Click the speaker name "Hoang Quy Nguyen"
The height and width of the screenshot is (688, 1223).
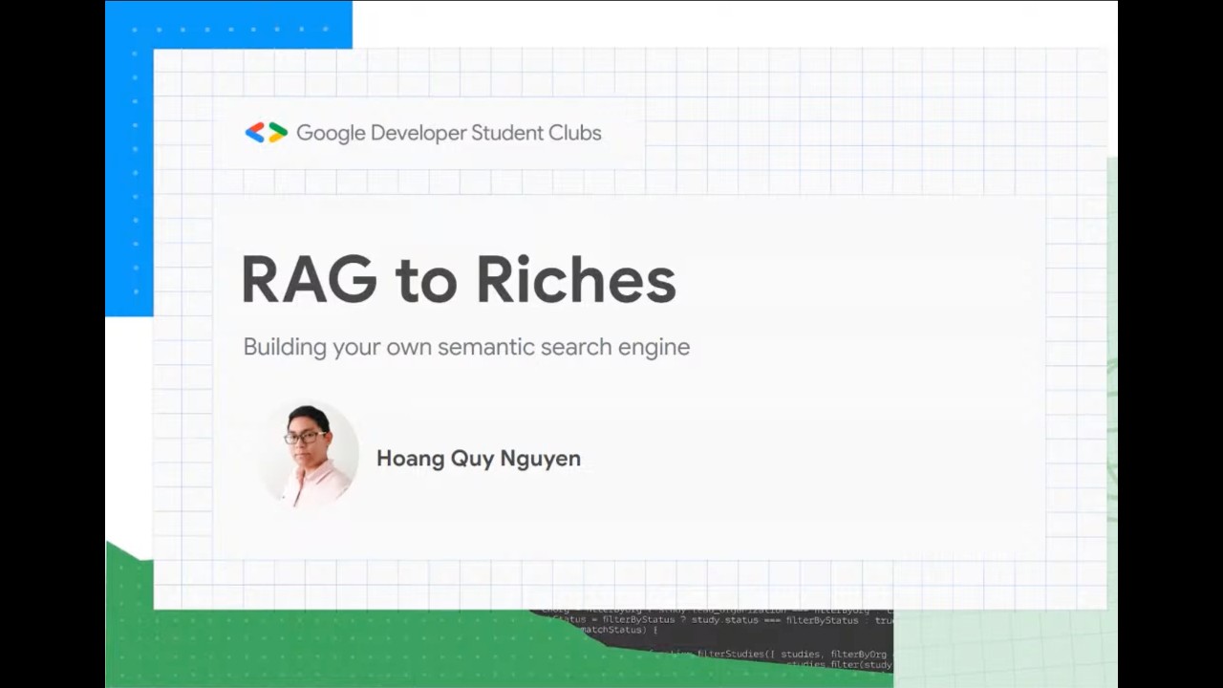coord(479,459)
